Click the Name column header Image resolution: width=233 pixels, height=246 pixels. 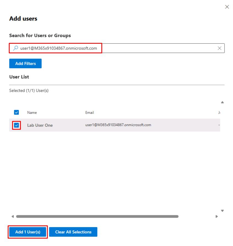(32, 112)
